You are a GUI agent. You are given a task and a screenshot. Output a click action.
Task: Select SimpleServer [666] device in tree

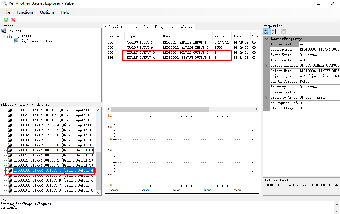(37, 41)
